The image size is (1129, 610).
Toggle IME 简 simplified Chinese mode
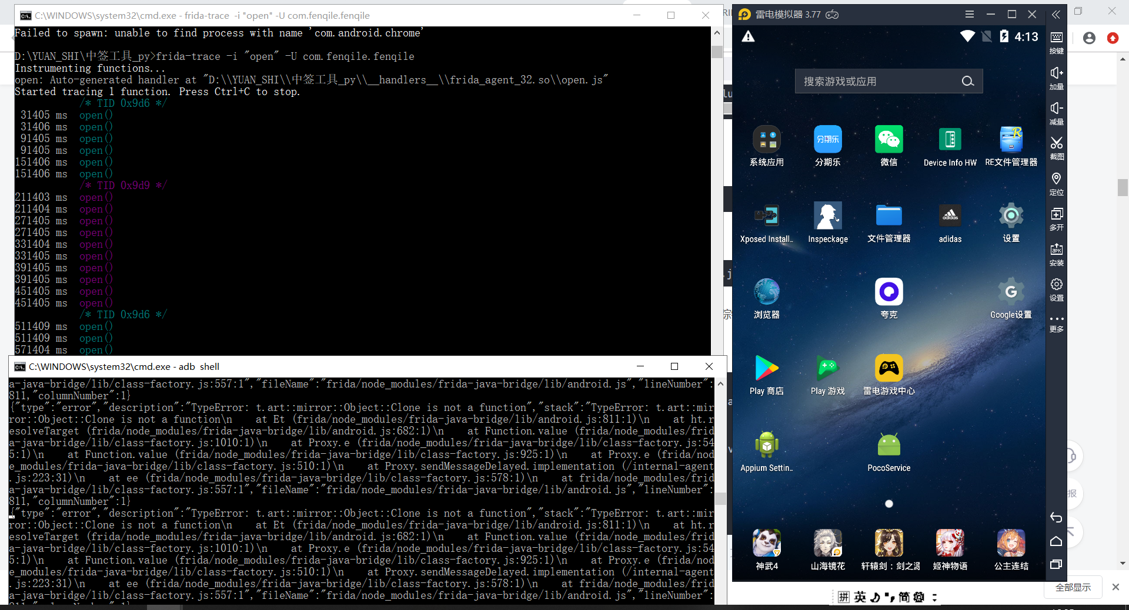click(904, 597)
